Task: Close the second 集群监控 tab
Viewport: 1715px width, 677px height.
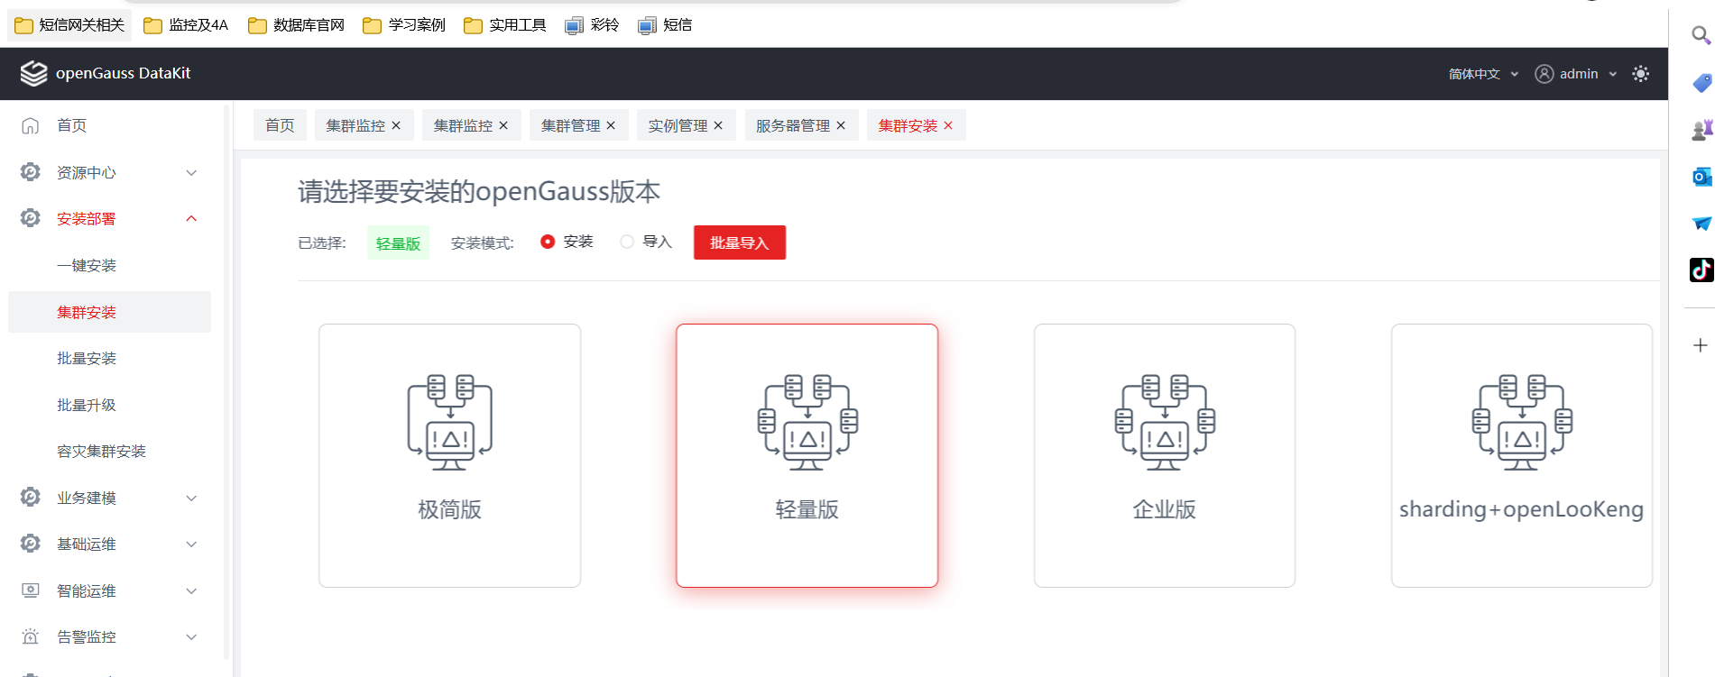Action: 503,125
